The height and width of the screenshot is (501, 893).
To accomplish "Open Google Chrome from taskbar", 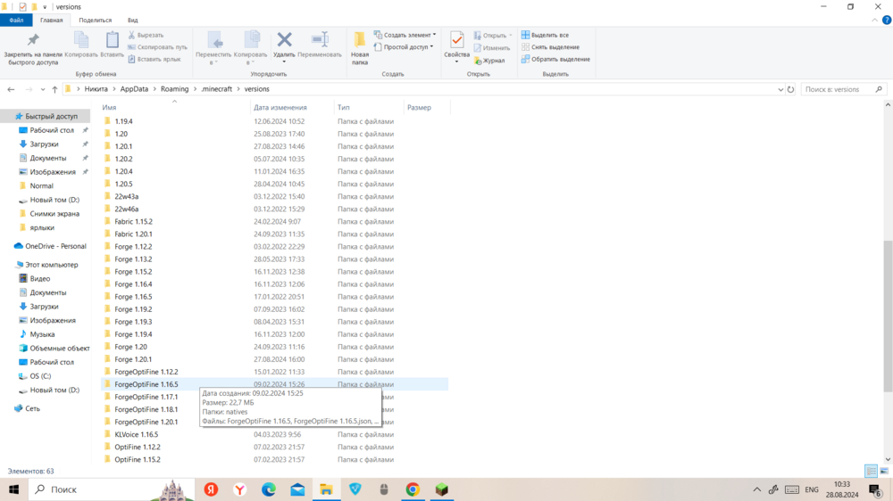I will pyautogui.click(x=413, y=489).
